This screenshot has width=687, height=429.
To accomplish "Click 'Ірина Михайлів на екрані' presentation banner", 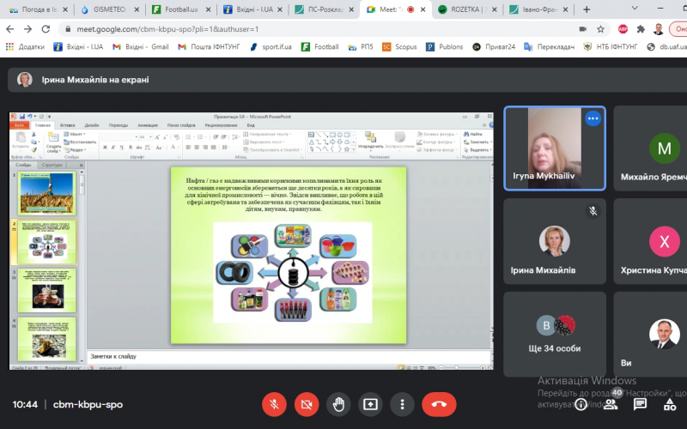I will tap(347, 80).
